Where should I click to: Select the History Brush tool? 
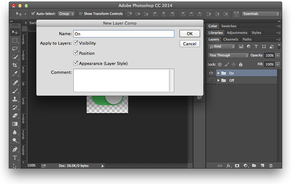15,107
